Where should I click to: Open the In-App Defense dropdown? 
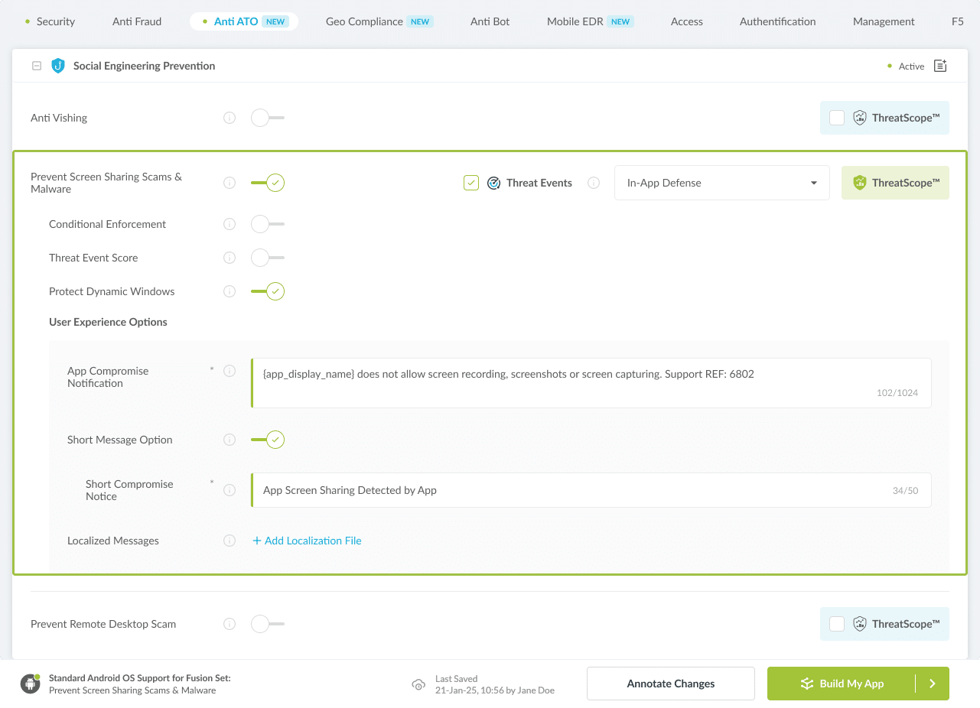point(721,183)
